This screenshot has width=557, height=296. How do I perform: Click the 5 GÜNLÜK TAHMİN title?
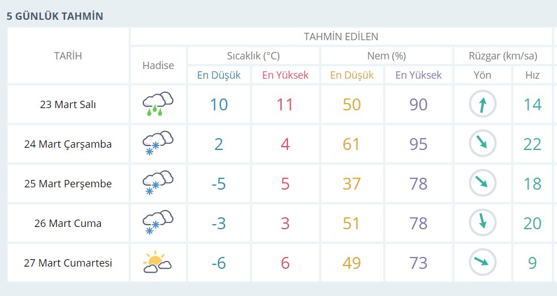tap(55, 16)
